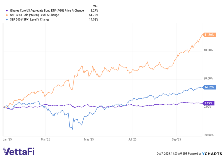Image resolution: width=224 pixels, height=157 pixels.
Task: Click the orange 51.70% value flag
Action: [209, 35]
